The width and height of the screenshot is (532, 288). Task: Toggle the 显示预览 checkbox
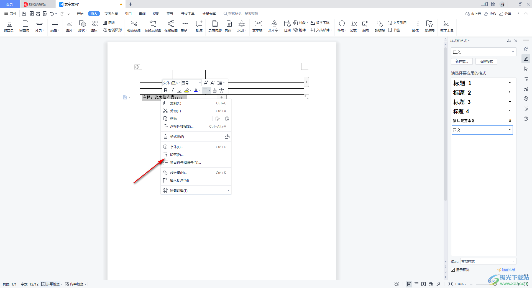(x=453, y=270)
